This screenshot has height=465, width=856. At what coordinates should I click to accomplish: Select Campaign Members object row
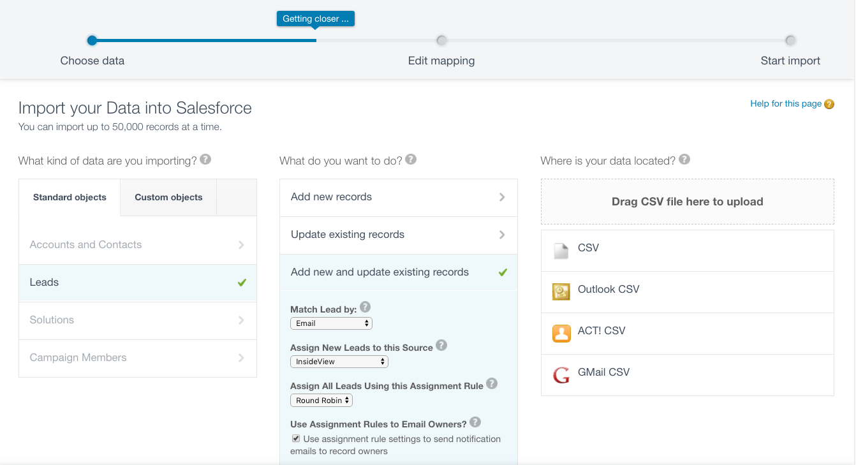138,358
